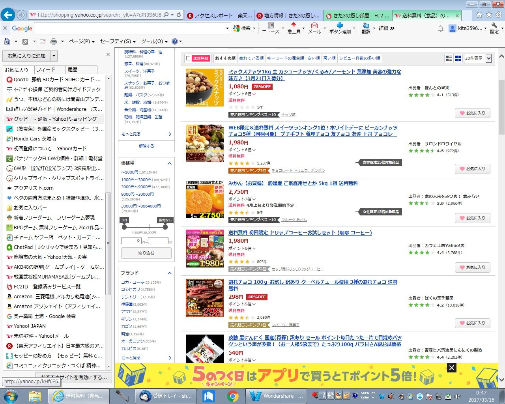Open the セーフティ(S) menu
Screen dimensions: 505x404
click(118, 41)
